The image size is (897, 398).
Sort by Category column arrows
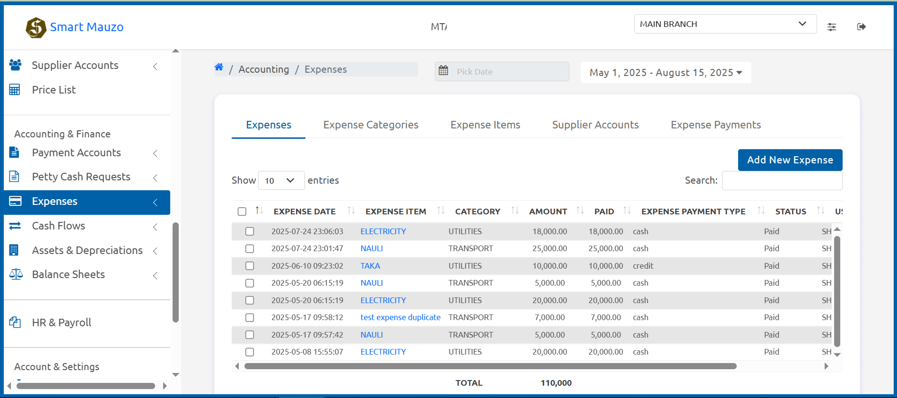[x=515, y=211]
